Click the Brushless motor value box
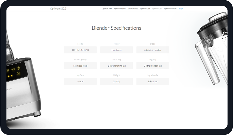 click(x=116, y=50)
